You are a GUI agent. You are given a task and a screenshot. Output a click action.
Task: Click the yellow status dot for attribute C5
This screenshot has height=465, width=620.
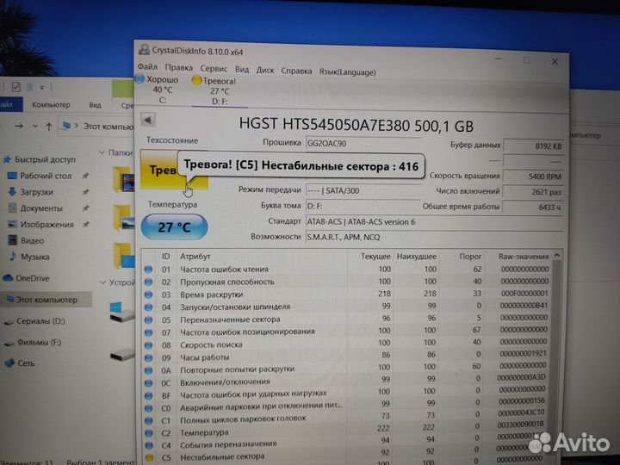[x=149, y=458]
